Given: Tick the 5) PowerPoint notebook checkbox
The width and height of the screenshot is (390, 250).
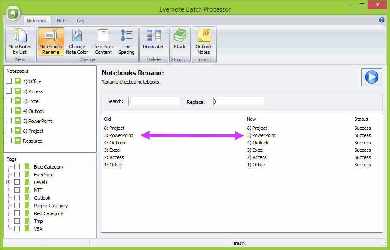Looking at the screenshot, I should point(9,121).
